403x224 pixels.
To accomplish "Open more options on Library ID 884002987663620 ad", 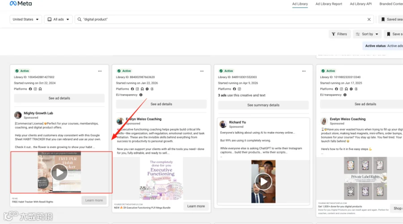I will [x=202, y=71].
